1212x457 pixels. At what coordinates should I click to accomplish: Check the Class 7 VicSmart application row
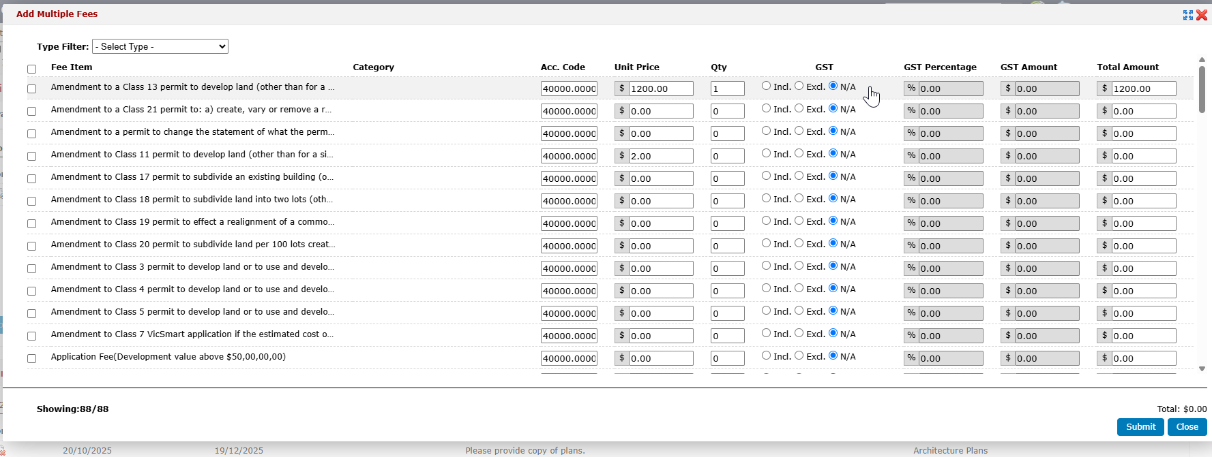tap(31, 336)
